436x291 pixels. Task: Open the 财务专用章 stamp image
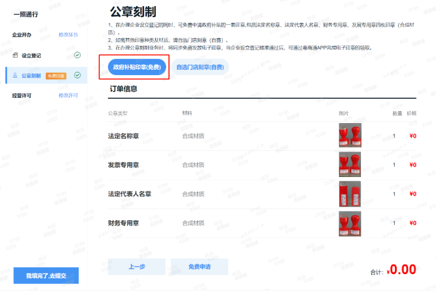point(349,223)
